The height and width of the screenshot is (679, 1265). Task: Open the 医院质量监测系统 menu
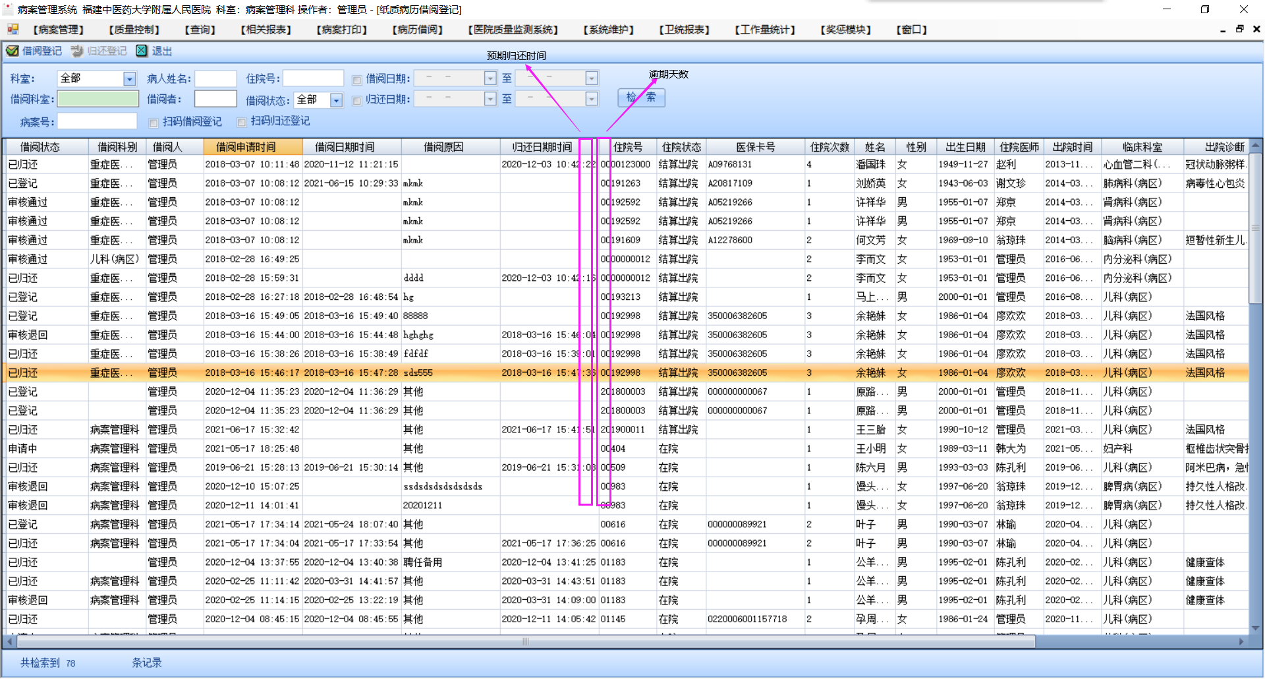(513, 30)
